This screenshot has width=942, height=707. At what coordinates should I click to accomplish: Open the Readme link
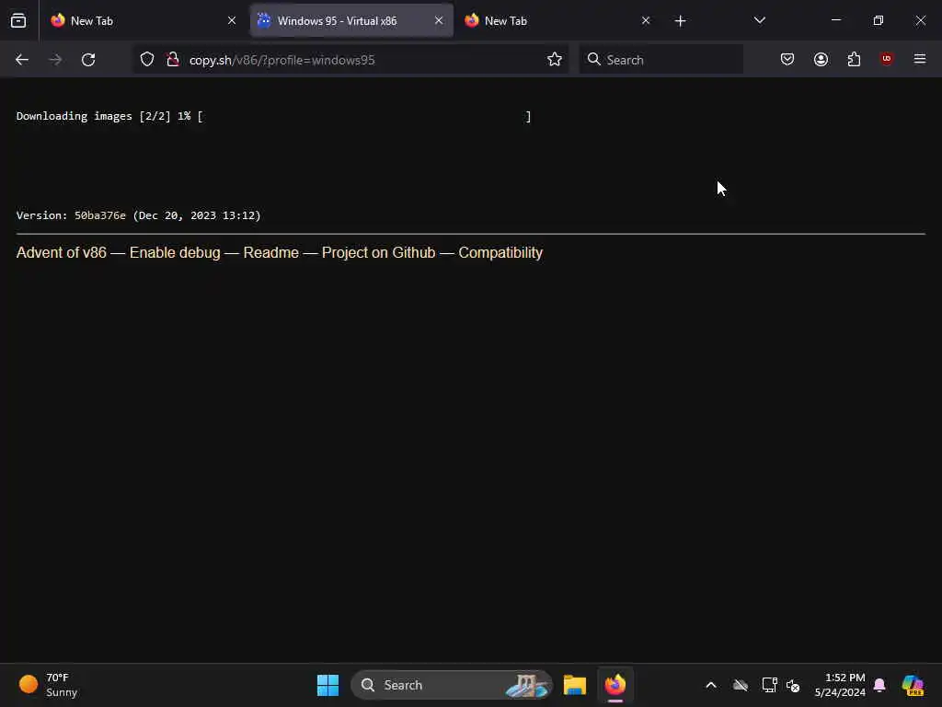click(x=271, y=252)
